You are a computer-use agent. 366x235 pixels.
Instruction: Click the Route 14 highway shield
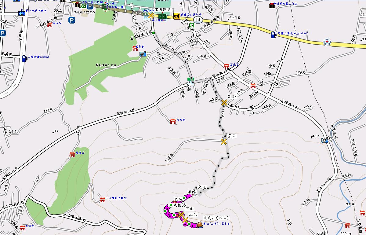(198, 20)
